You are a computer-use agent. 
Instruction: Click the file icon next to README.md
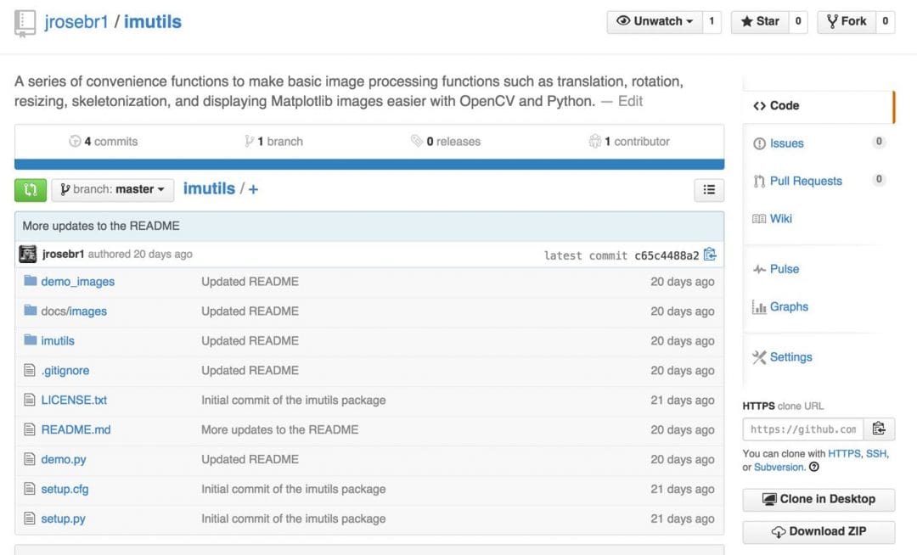29,429
